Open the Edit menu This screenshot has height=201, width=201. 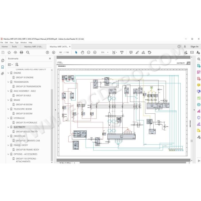point(6,42)
